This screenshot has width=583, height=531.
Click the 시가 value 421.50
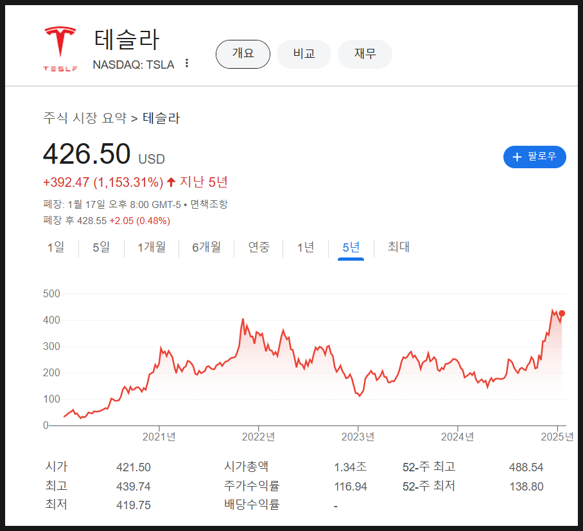(x=134, y=467)
